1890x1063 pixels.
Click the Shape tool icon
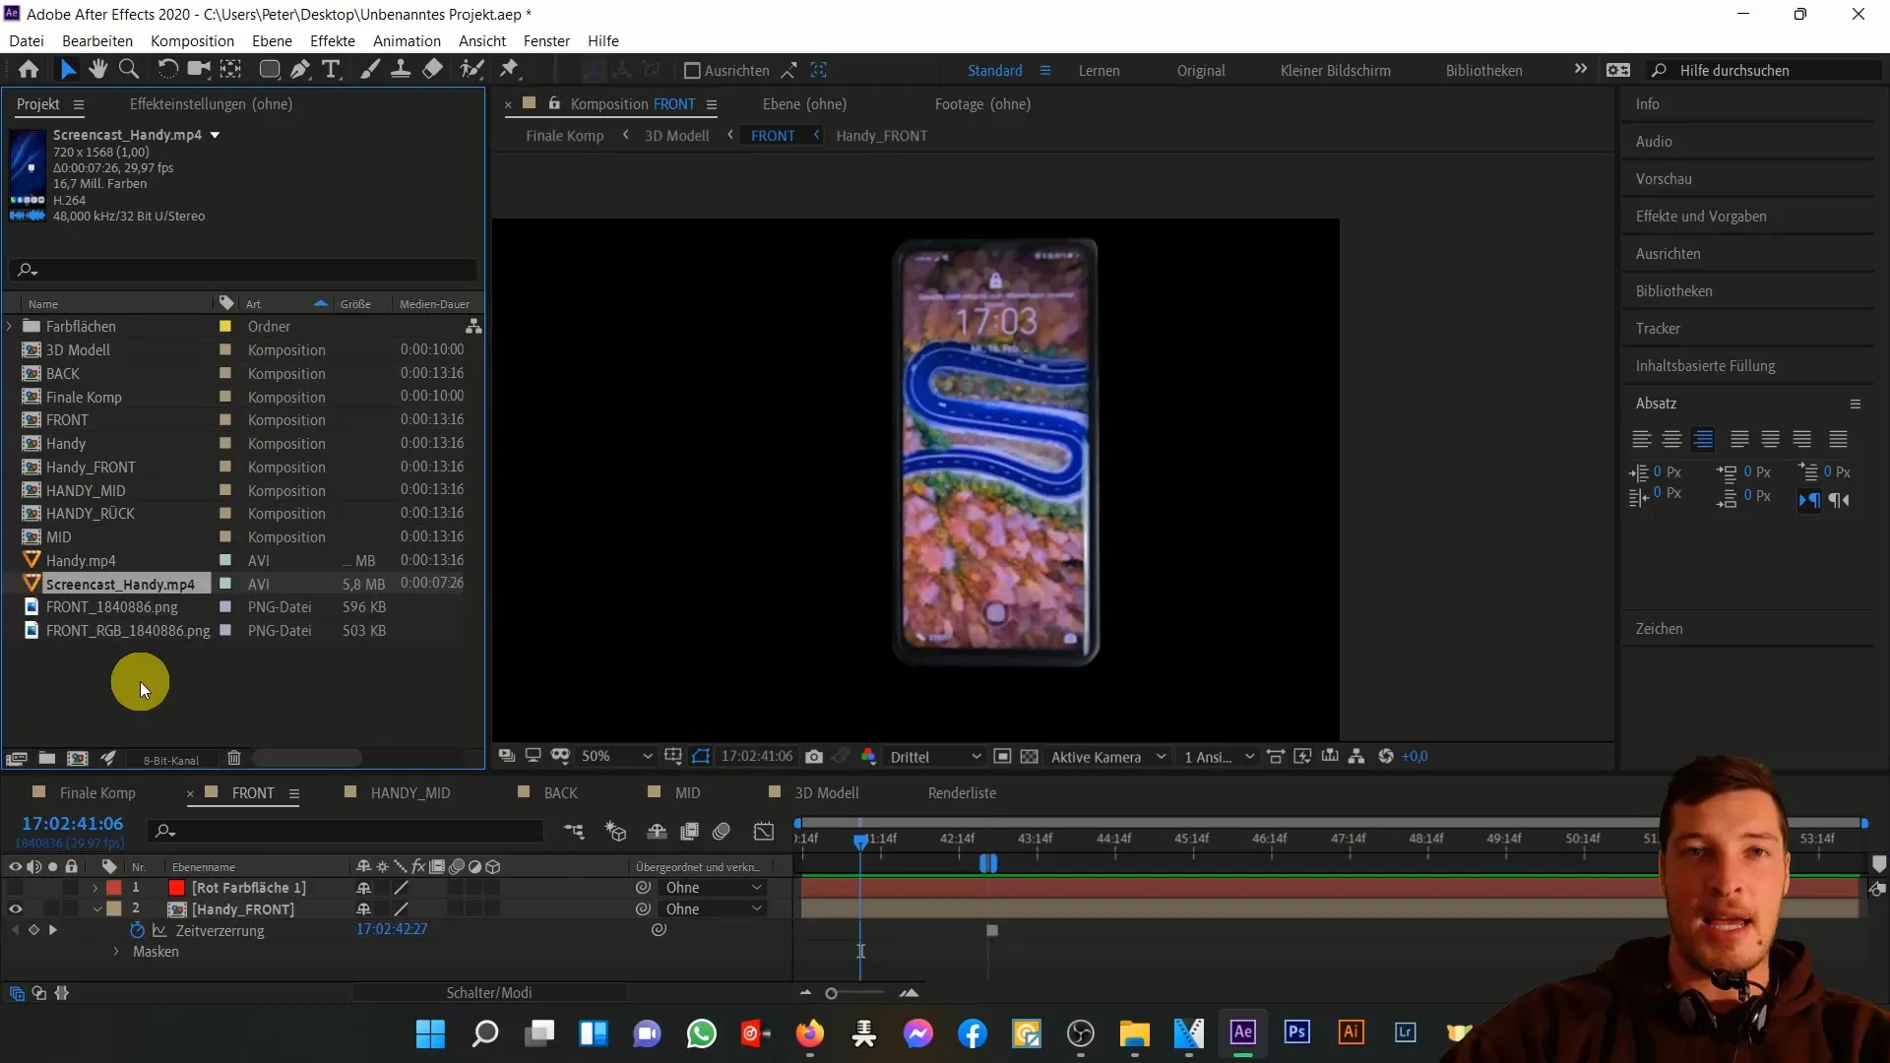click(268, 69)
